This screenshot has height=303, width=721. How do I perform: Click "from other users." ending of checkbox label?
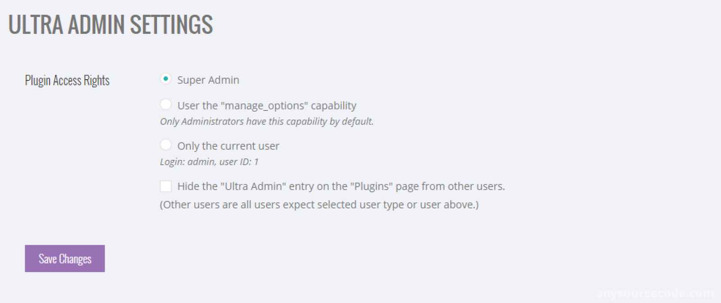[463, 186]
